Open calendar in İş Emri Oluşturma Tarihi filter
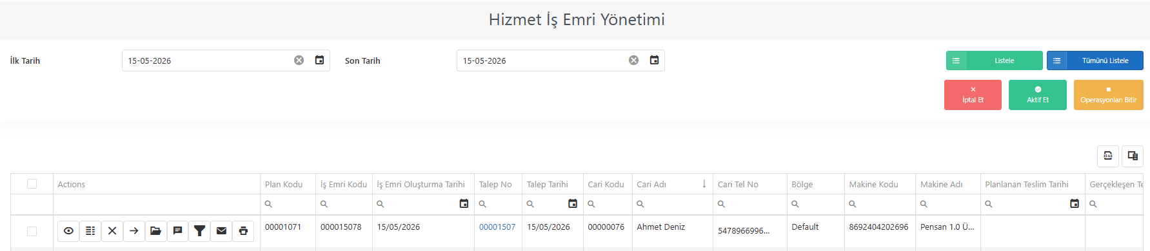The width and height of the screenshot is (1150, 251). (464, 203)
